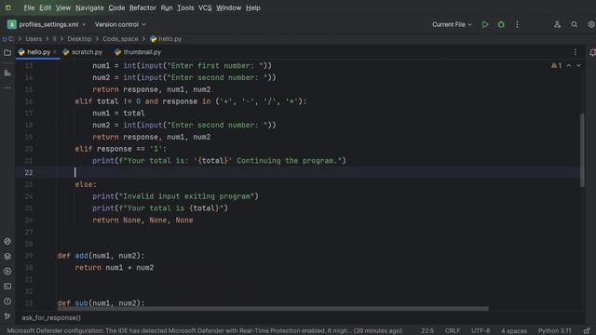Open the Edit menu
596x335 pixels.
tap(46, 7)
